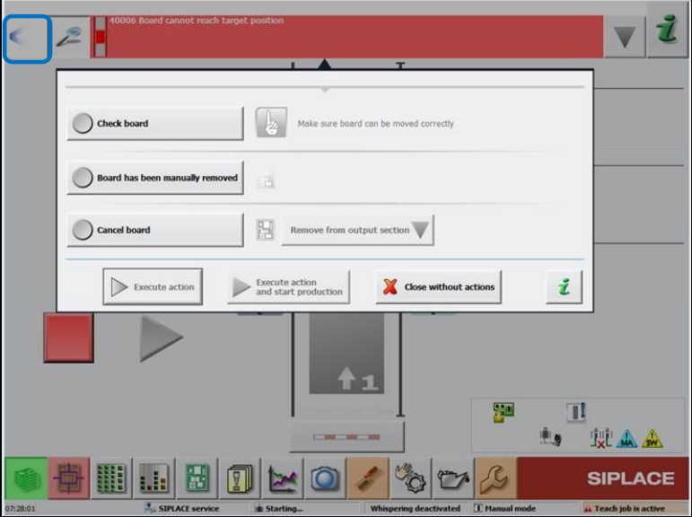The width and height of the screenshot is (692, 517).
Task: Open the green grid feeder tracks view
Action: [x=110, y=478]
